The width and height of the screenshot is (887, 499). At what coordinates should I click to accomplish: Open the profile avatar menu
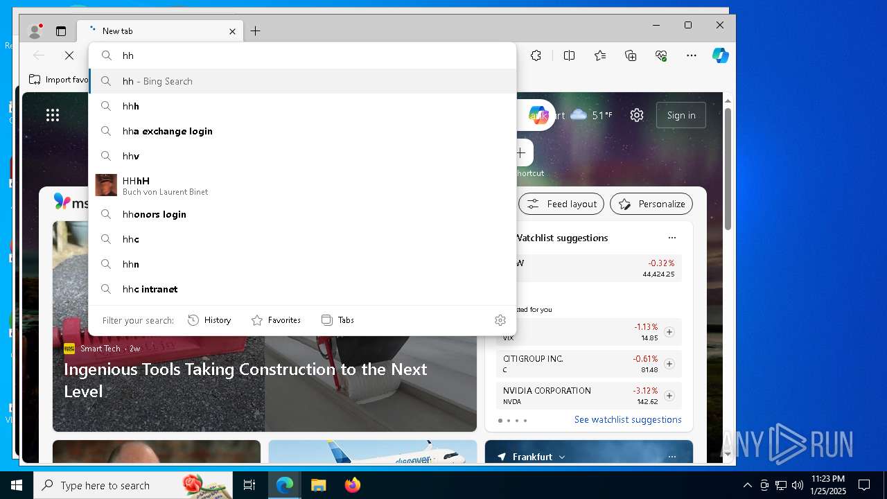pyautogui.click(x=35, y=31)
